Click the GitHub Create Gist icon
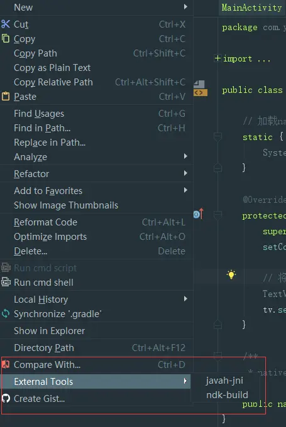This screenshot has height=427, width=286. (6, 398)
